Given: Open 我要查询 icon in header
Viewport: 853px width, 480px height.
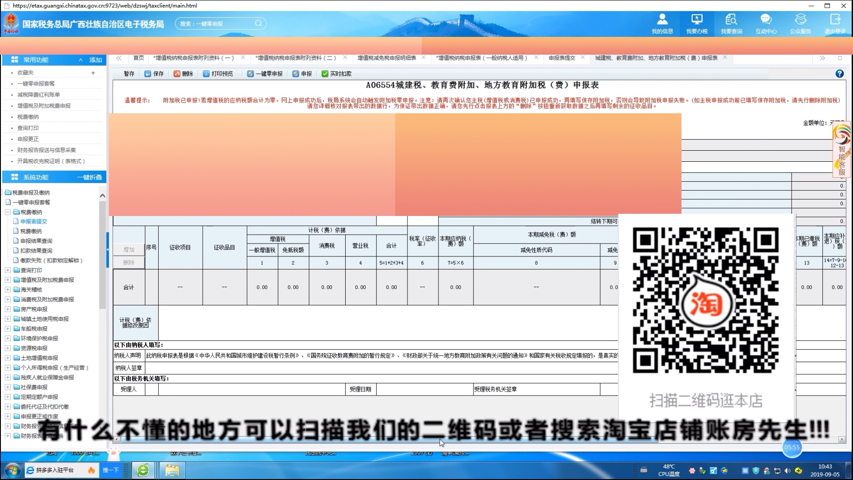Looking at the screenshot, I should (731, 24).
